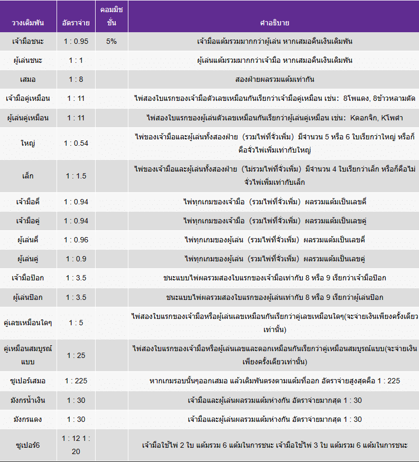Select the '1 : 0.95' payout value

[x=76, y=41]
